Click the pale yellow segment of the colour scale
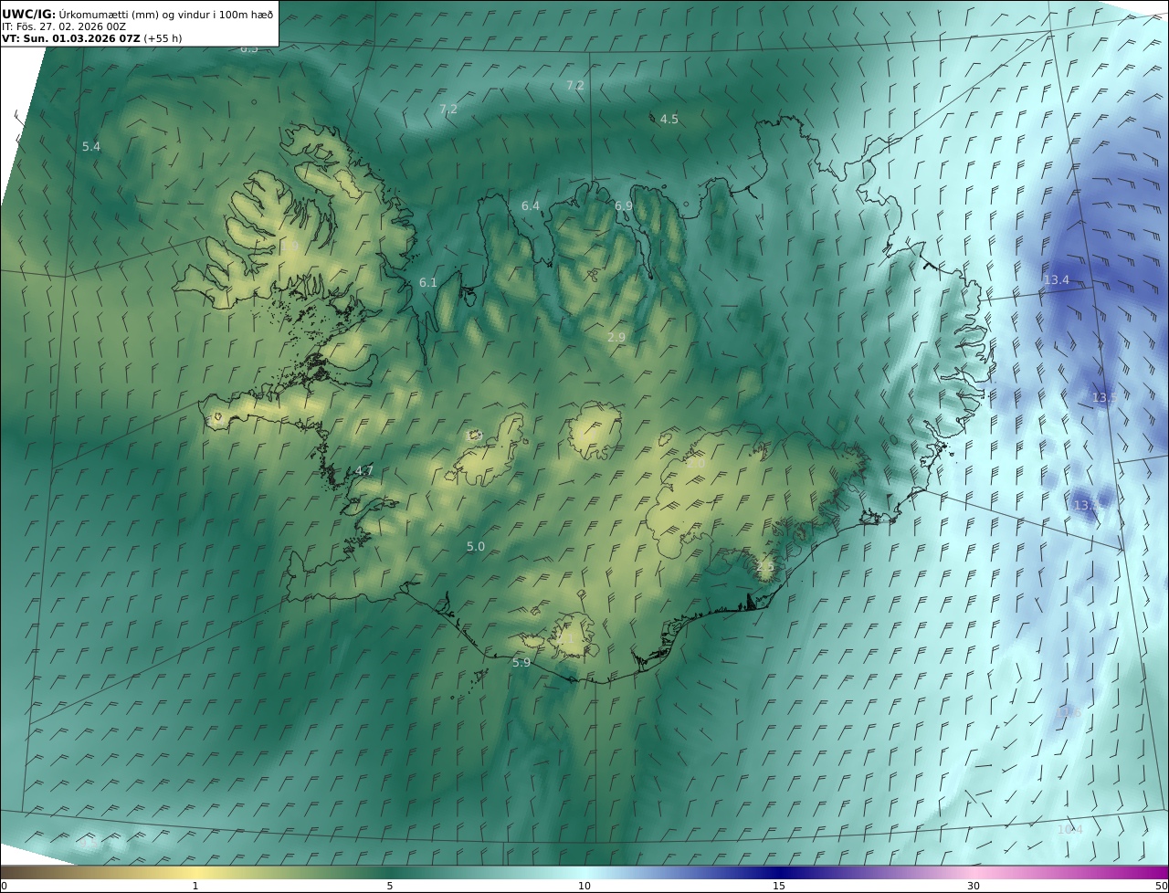This screenshot has width=1169, height=893. (x=195, y=872)
